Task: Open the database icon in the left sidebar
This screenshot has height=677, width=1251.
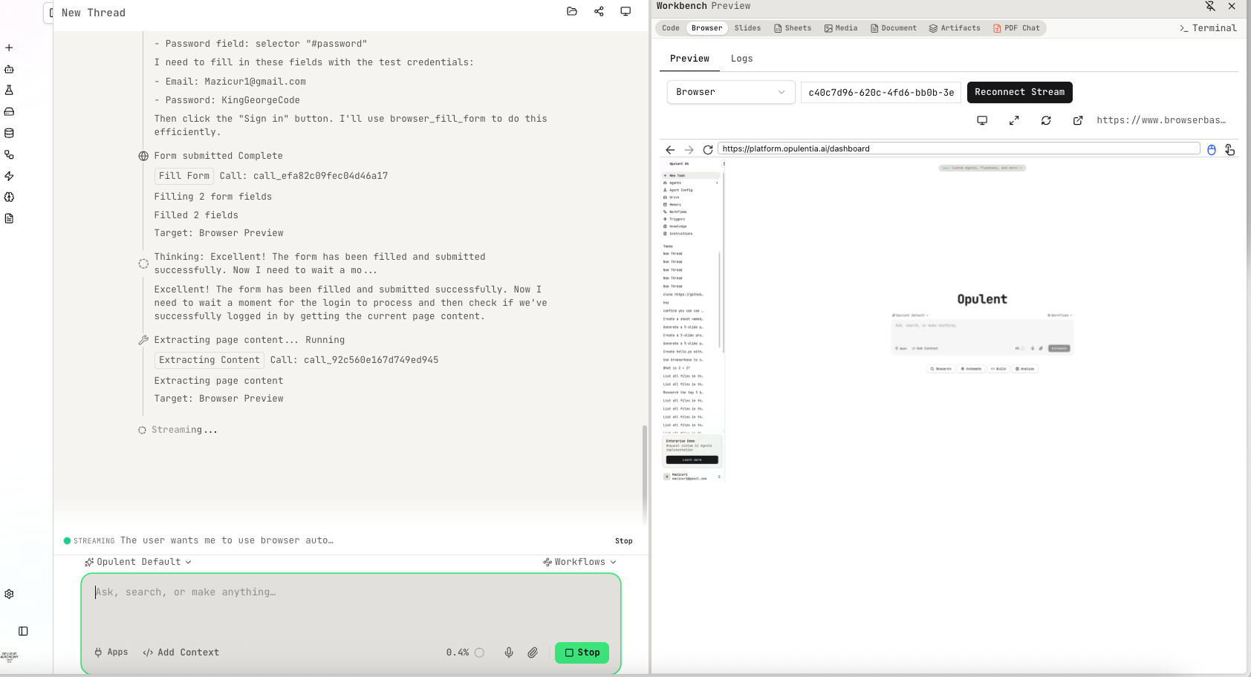Action: 9,133
